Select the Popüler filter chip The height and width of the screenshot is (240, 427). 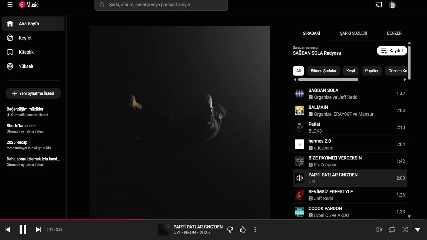click(x=372, y=71)
